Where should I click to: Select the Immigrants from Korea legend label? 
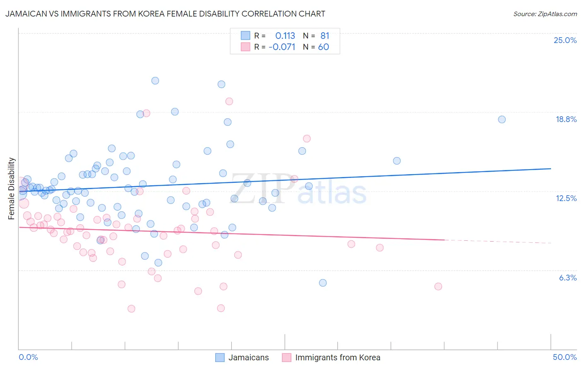(x=338, y=357)
